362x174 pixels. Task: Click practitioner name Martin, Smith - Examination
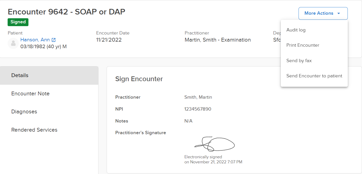coord(218,40)
